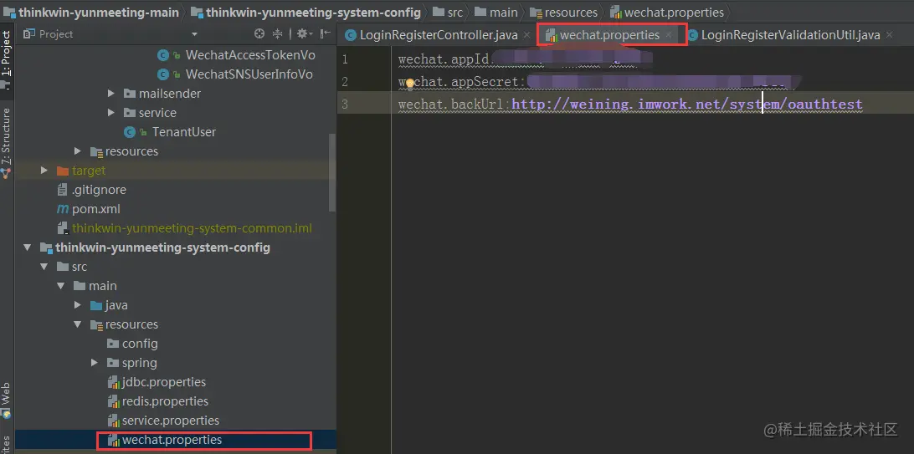Click the main breadcrumb

[x=496, y=13]
